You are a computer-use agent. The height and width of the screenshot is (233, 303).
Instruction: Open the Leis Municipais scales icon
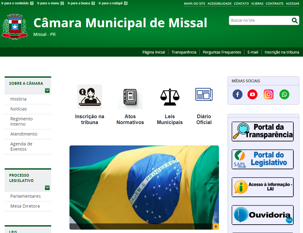pos(170,97)
